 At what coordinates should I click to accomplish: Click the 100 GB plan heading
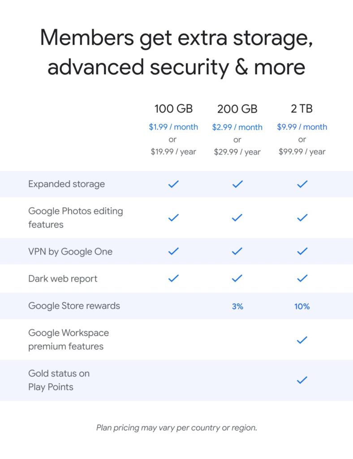tap(173, 108)
